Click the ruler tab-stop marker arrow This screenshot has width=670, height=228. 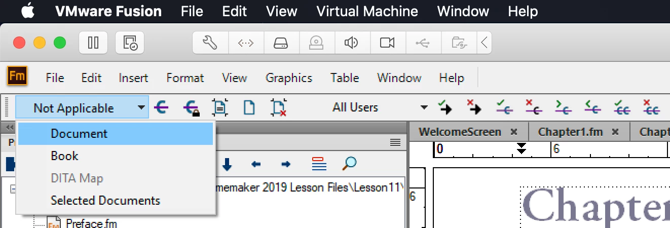(522, 148)
